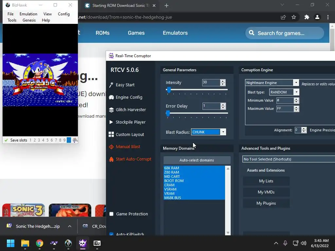Open Stockpile Player panel
This screenshot has height=251, width=335.
tap(127, 122)
